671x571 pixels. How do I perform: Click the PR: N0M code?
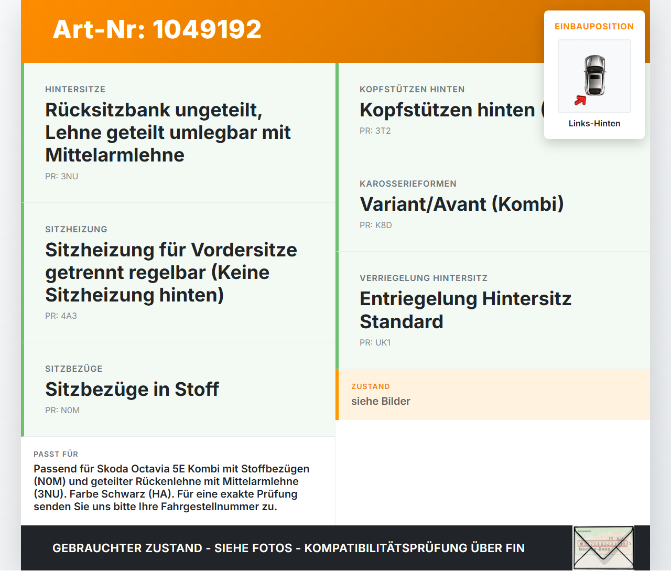click(62, 410)
